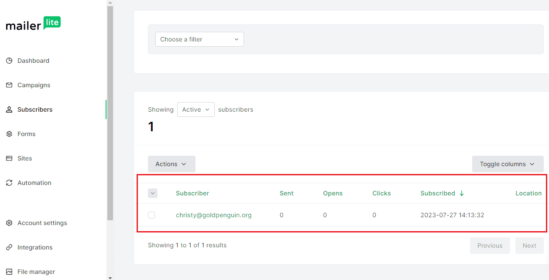Click the Next pagination button

click(529, 246)
